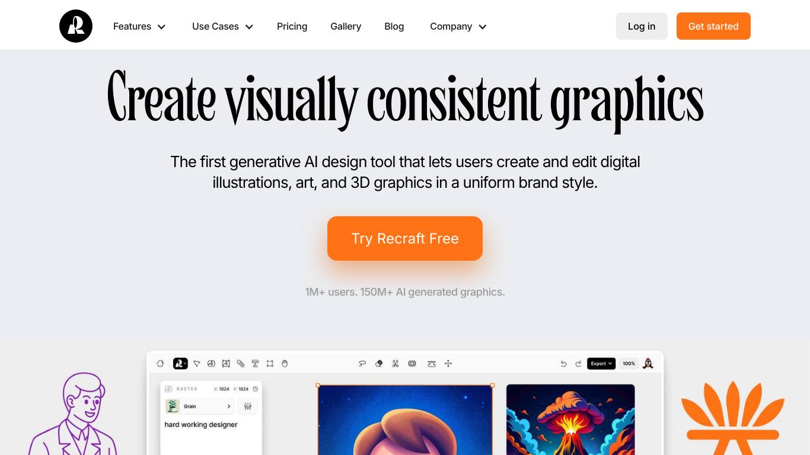Open the style adjustment sliders icon

(x=248, y=406)
